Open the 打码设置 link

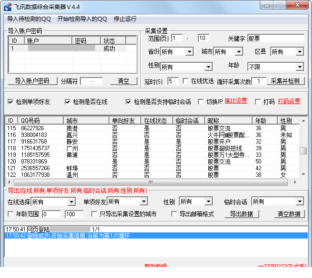(x=289, y=101)
